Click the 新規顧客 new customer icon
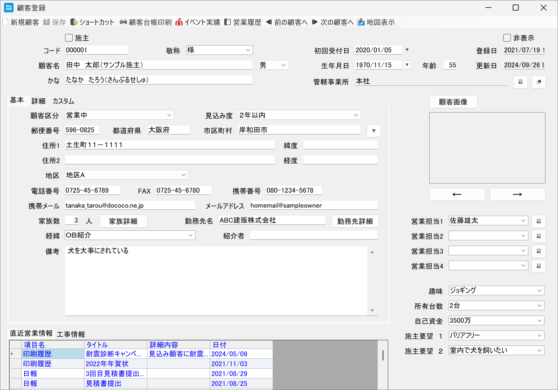This screenshot has height=390, width=558. 6,22
